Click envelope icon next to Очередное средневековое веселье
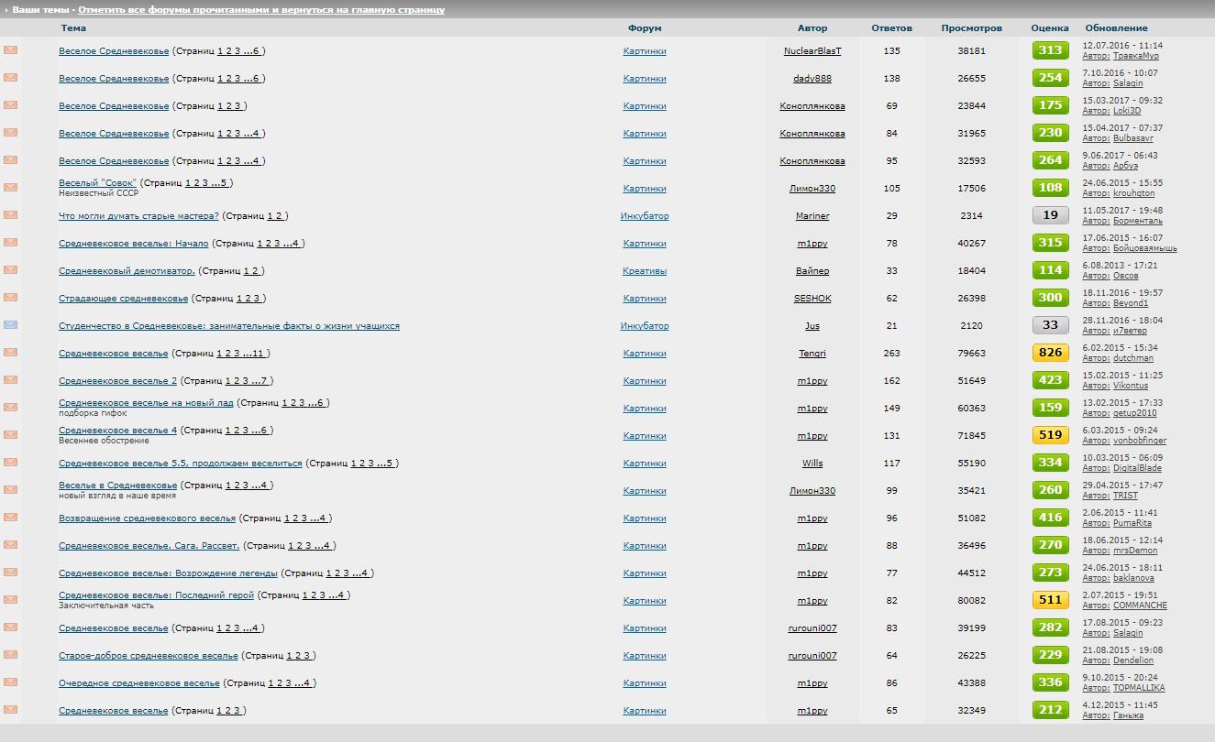The width and height of the screenshot is (1215, 742). pos(11,682)
